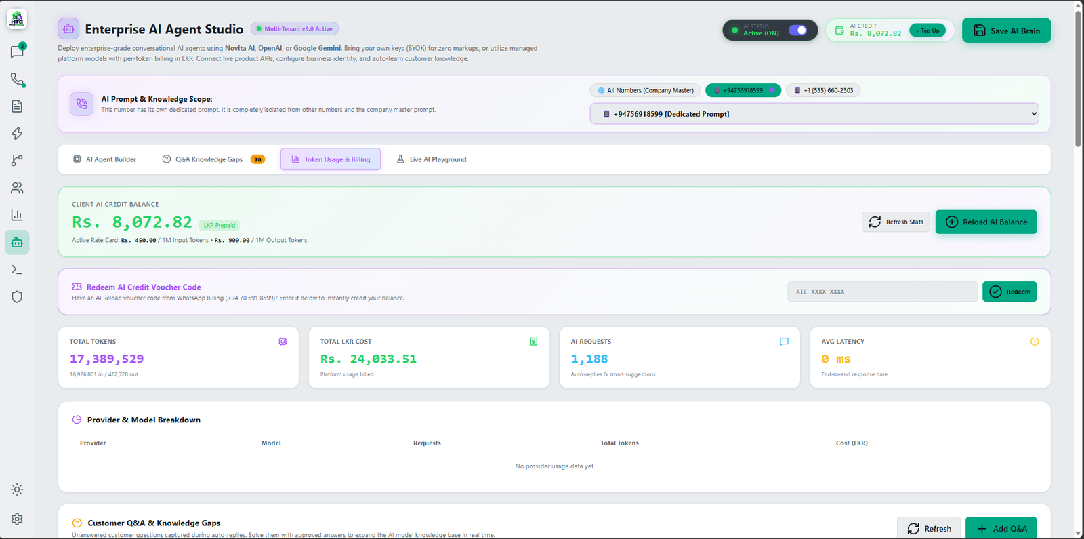Click the clock icon on Avg Latency card

pyautogui.click(x=1035, y=342)
